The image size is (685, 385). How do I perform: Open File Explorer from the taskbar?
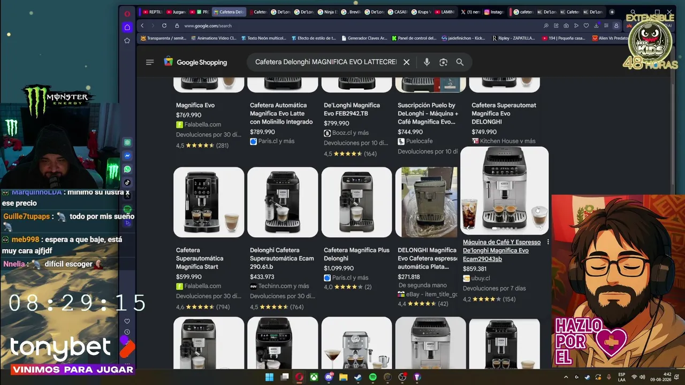tap(343, 377)
